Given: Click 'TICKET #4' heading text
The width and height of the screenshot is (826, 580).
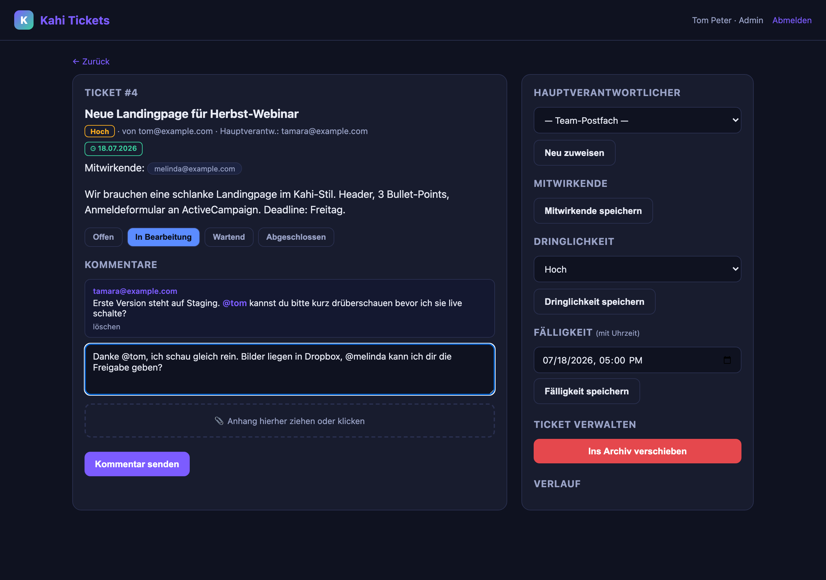Looking at the screenshot, I should click(111, 93).
